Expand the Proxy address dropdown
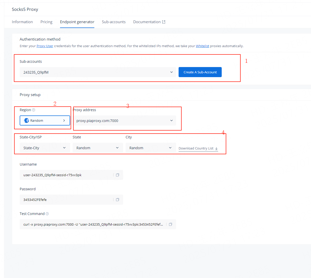Viewport: 311px width, 278px height. (124, 120)
